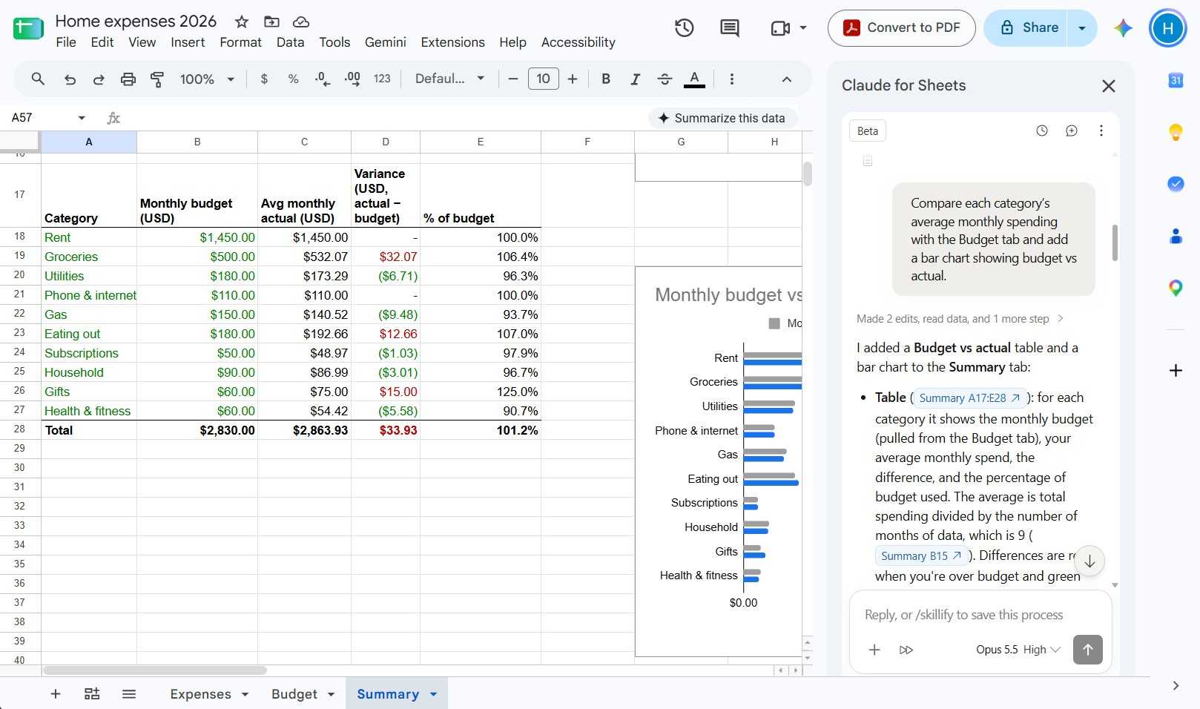Viewport: 1200px width, 709px height.
Task: Open version history clock icon
Action: click(x=684, y=28)
